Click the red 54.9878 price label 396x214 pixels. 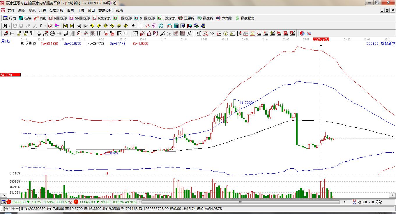10,75
